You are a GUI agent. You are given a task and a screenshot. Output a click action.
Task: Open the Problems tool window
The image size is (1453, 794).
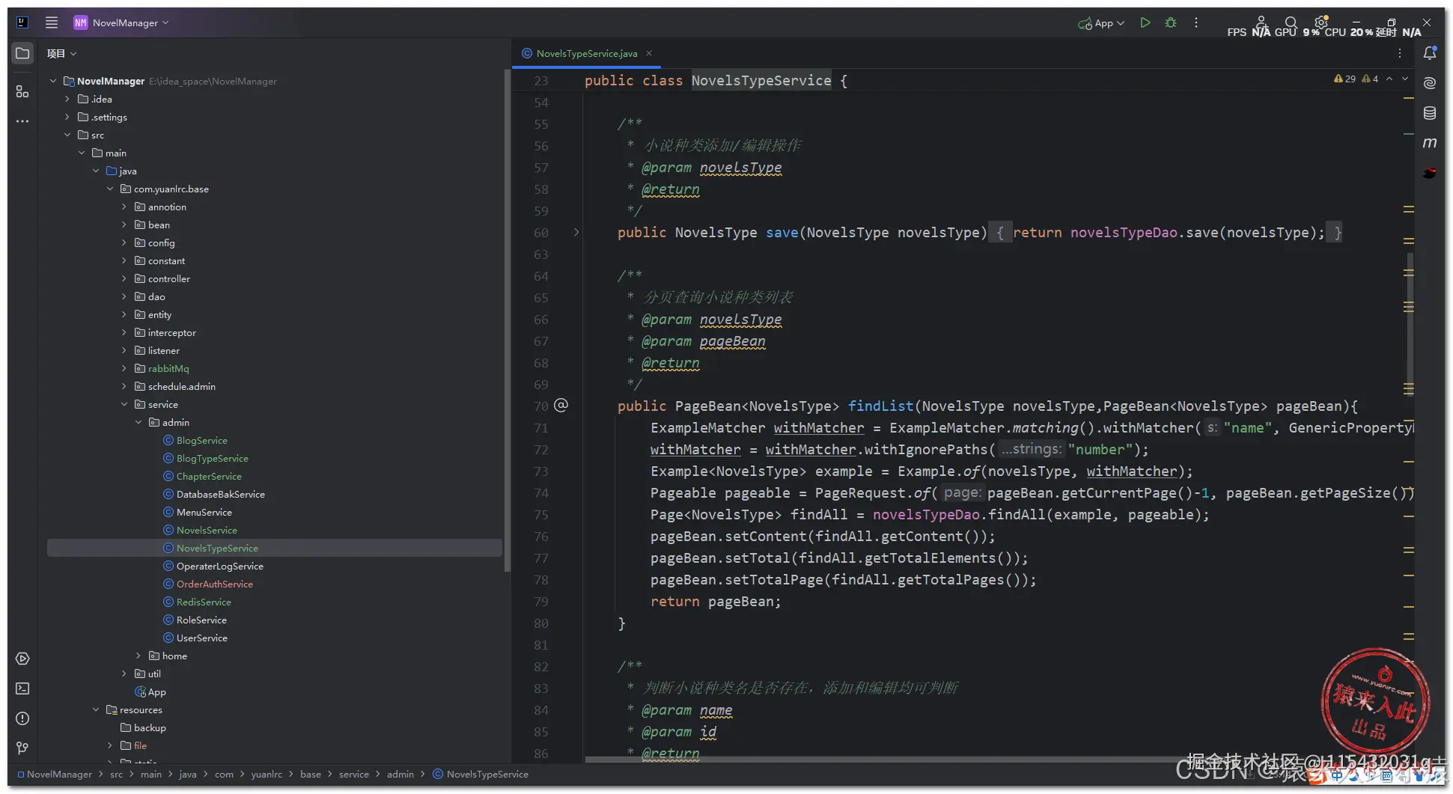(22, 718)
